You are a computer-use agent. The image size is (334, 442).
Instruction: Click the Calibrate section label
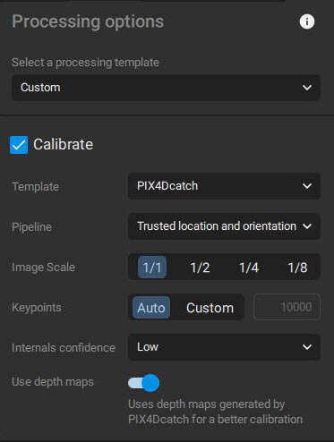(64, 145)
